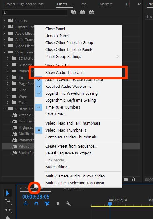Filter by YUV effects icon
This screenshot has height=219, width=153.
pos(92,13)
